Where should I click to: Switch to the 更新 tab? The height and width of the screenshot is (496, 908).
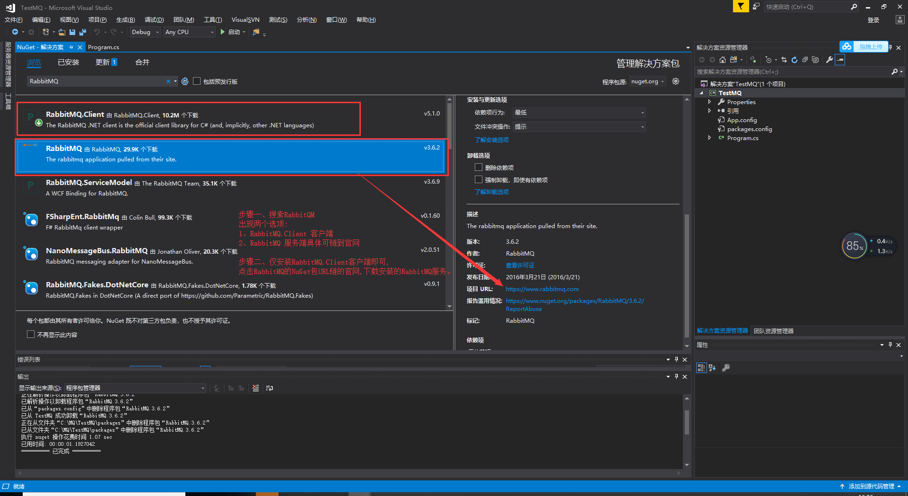click(x=106, y=62)
